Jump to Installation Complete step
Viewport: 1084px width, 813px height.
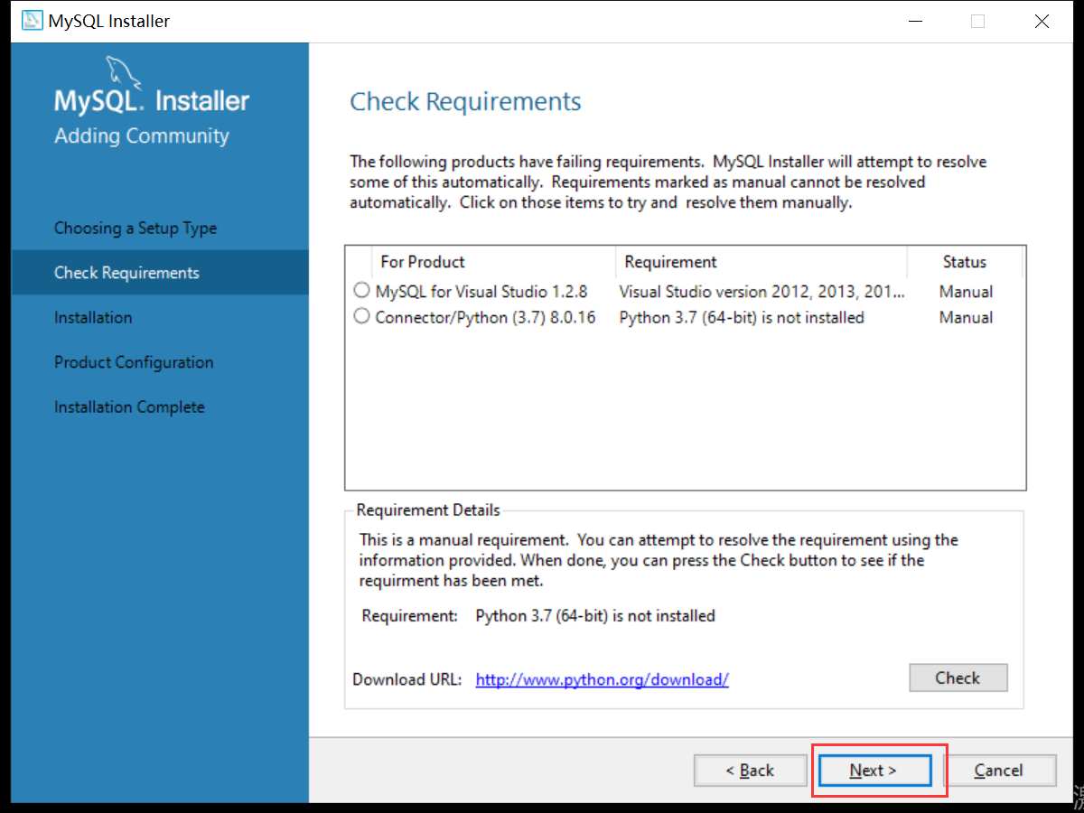129,407
